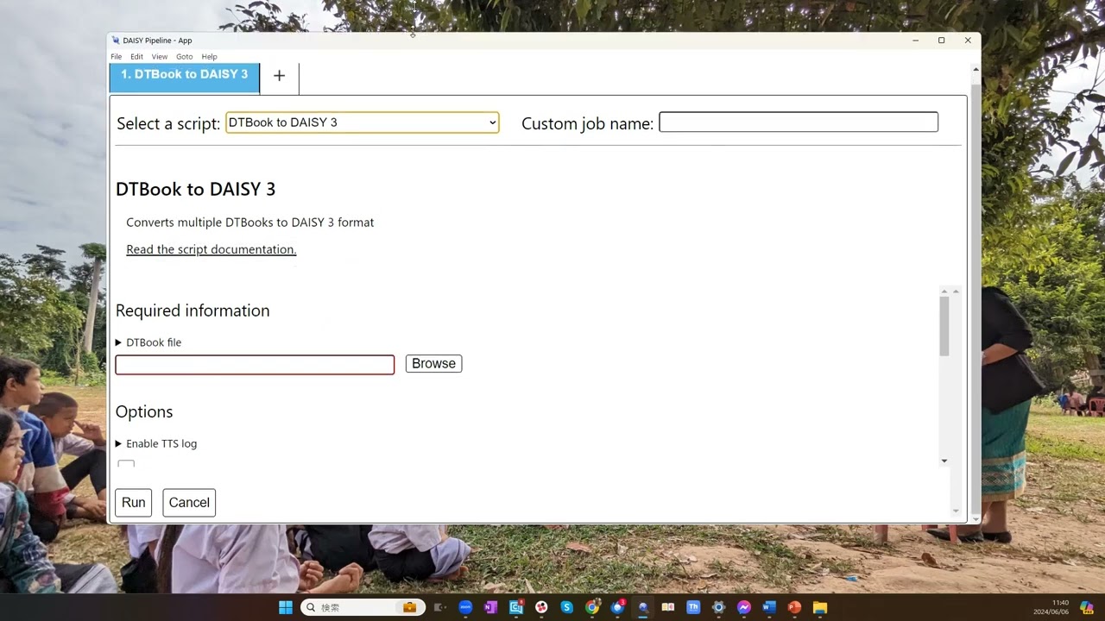Open the View menu
Screen dimensions: 1105x621
point(160,57)
